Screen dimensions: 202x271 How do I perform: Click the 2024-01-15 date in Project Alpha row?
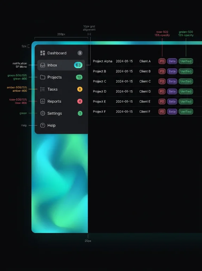pyautogui.click(x=124, y=61)
